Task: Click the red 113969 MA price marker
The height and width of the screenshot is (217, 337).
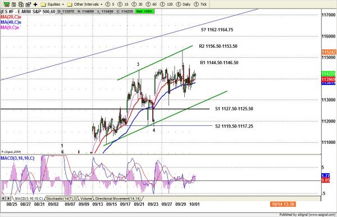Action: point(329,79)
